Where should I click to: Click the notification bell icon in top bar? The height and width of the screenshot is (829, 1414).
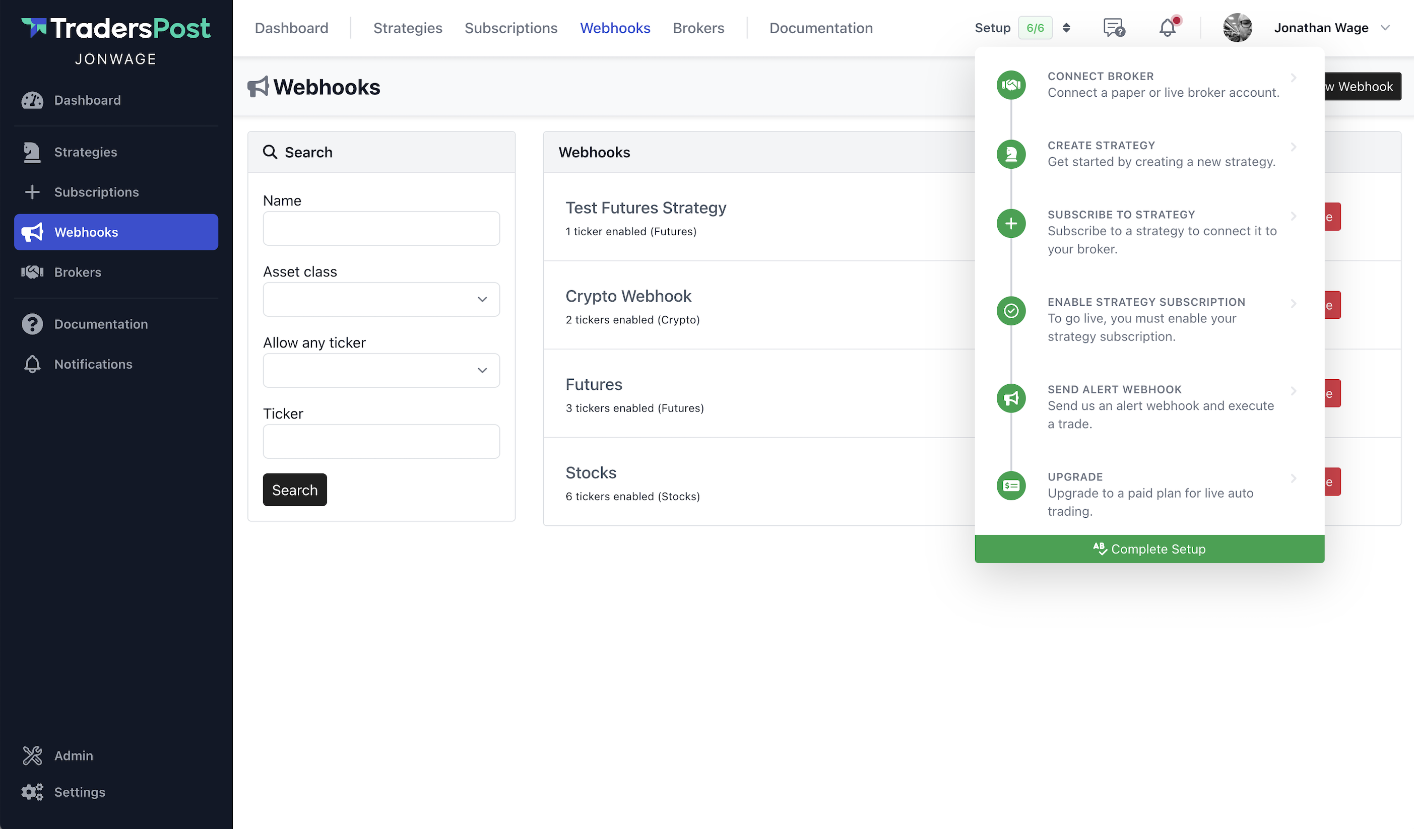click(x=1167, y=28)
